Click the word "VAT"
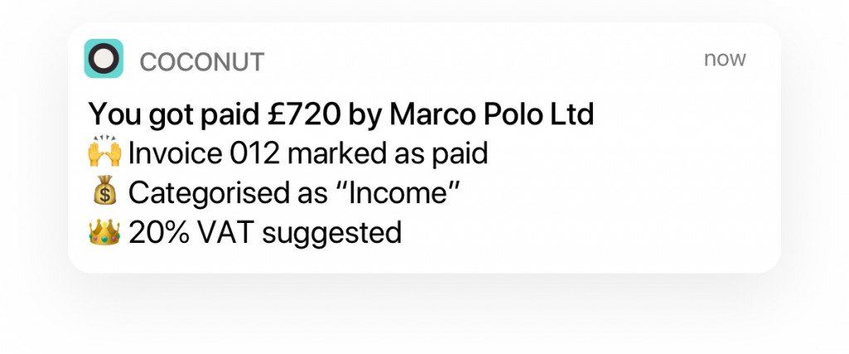 pos(226,233)
